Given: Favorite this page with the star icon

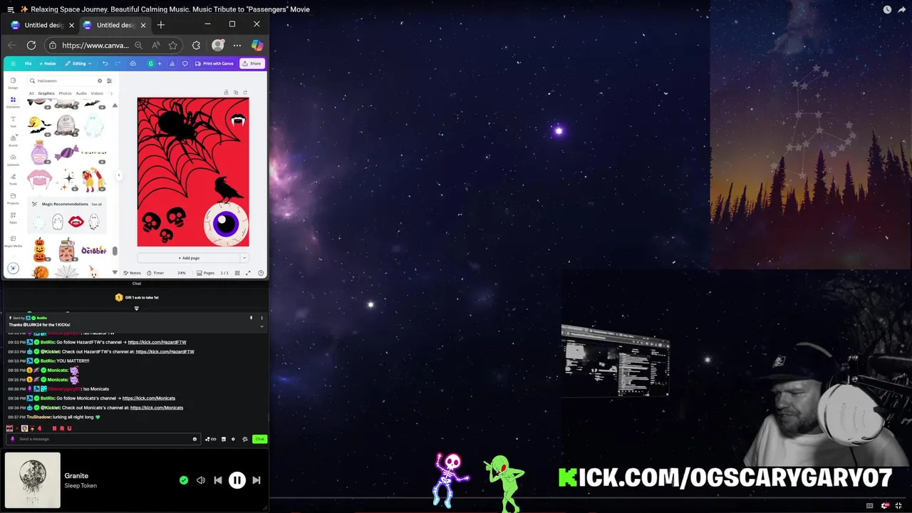Looking at the screenshot, I should 172,45.
